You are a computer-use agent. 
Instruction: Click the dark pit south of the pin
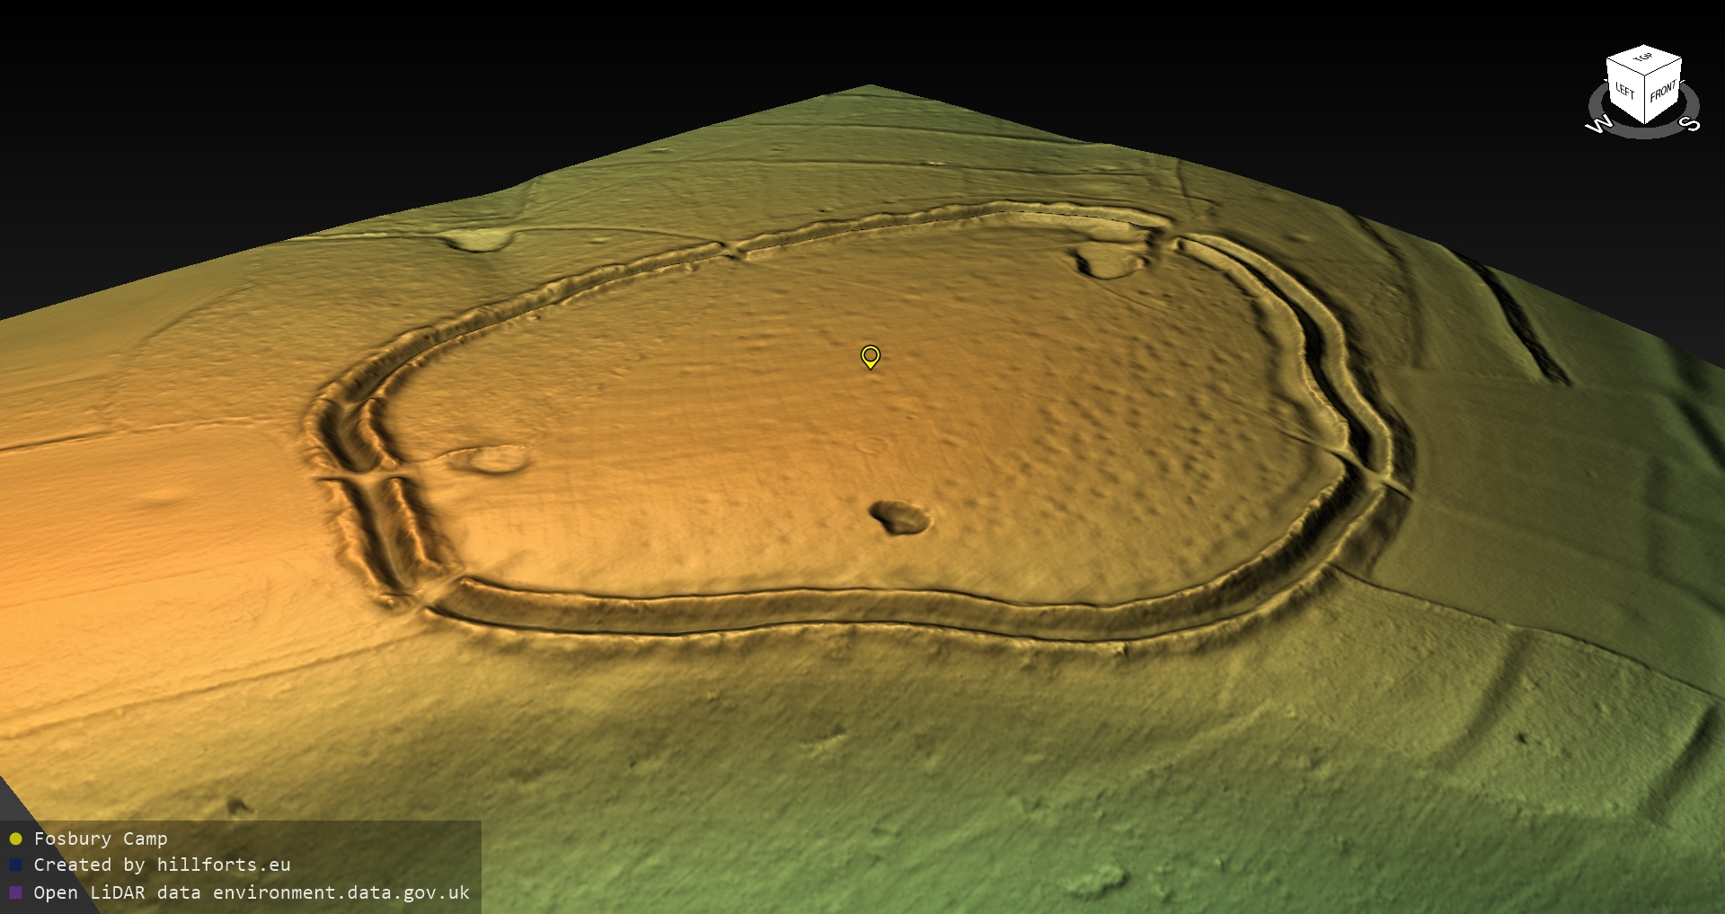[899, 517]
